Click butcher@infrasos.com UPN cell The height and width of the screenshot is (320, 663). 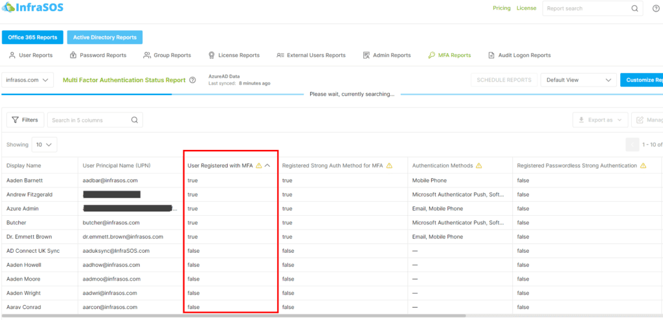click(111, 222)
